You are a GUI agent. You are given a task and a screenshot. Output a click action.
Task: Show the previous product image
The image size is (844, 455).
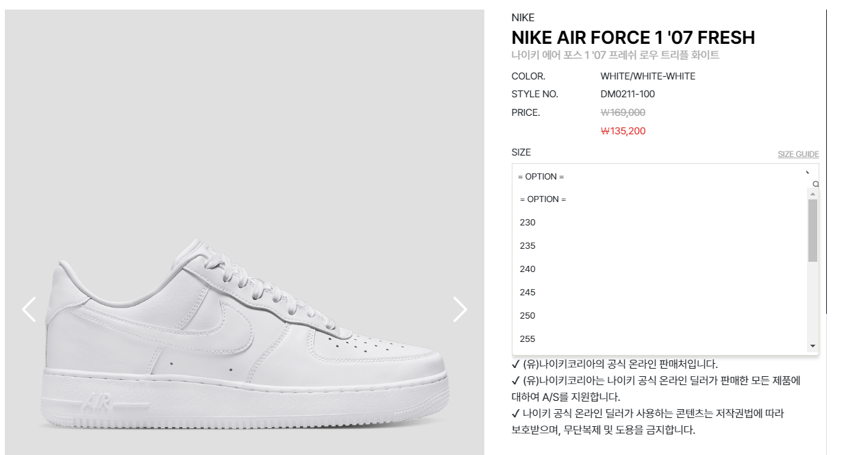29,309
